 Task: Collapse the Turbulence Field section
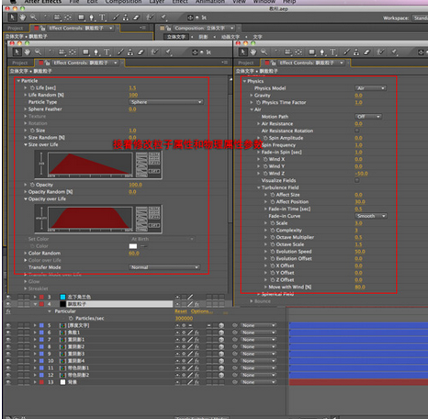[x=258, y=187]
